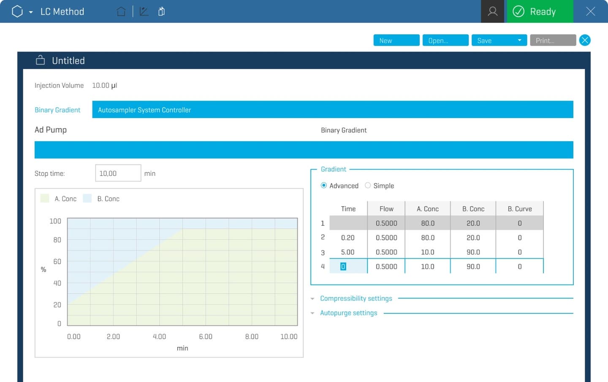Select the gradient chart toolbar icon
This screenshot has width=608, height=382.
pyautogui.click(x=144, y=11)
